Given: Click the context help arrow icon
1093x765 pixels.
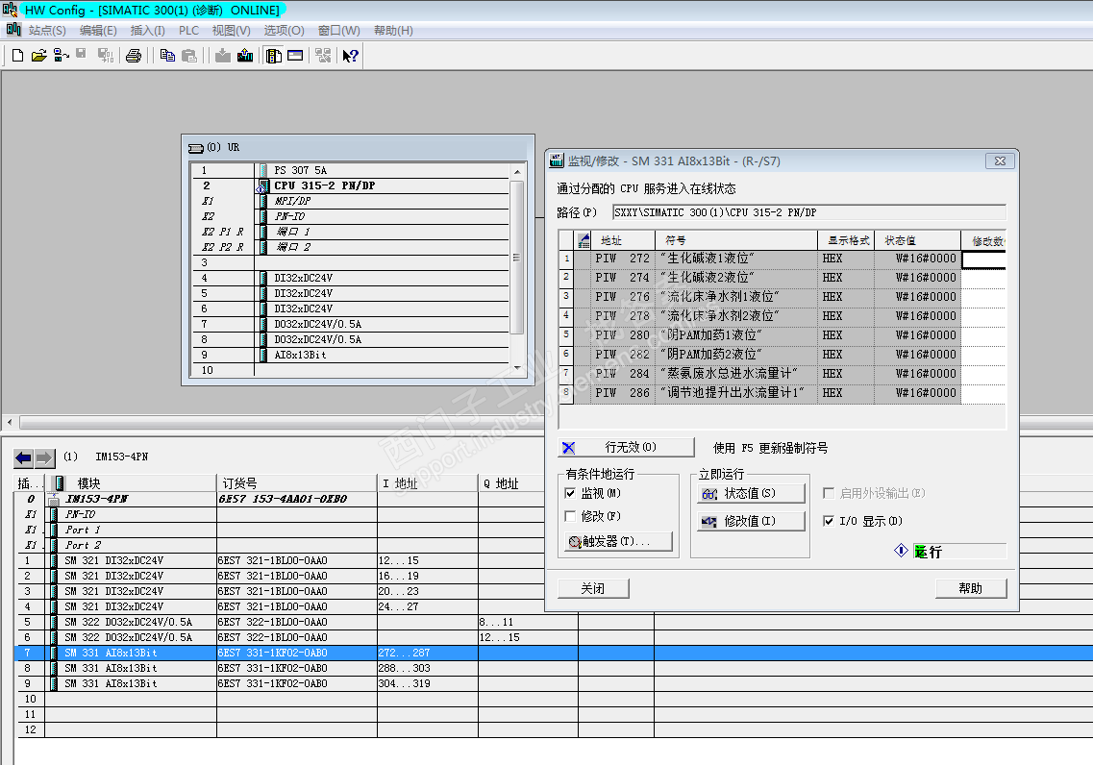Looking at the screenshot, I should pyautogui.click(x=351, y=56).
